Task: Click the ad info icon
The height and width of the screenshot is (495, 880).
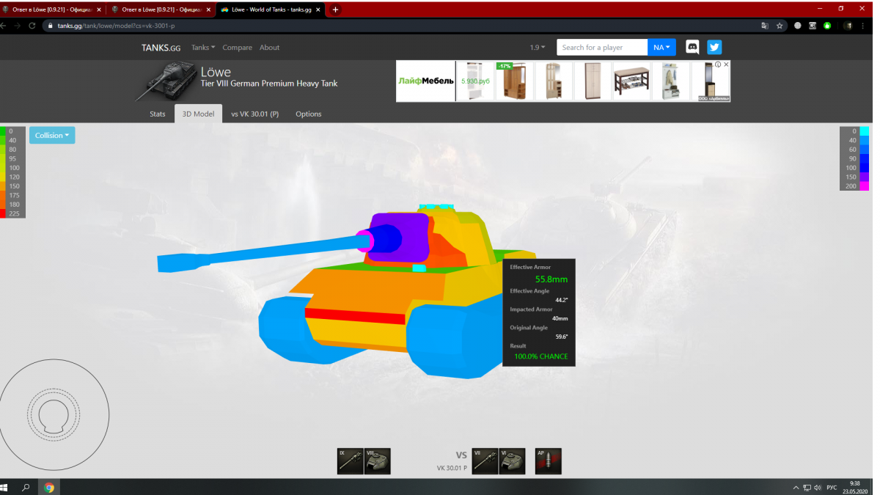Action: point(718,65)
